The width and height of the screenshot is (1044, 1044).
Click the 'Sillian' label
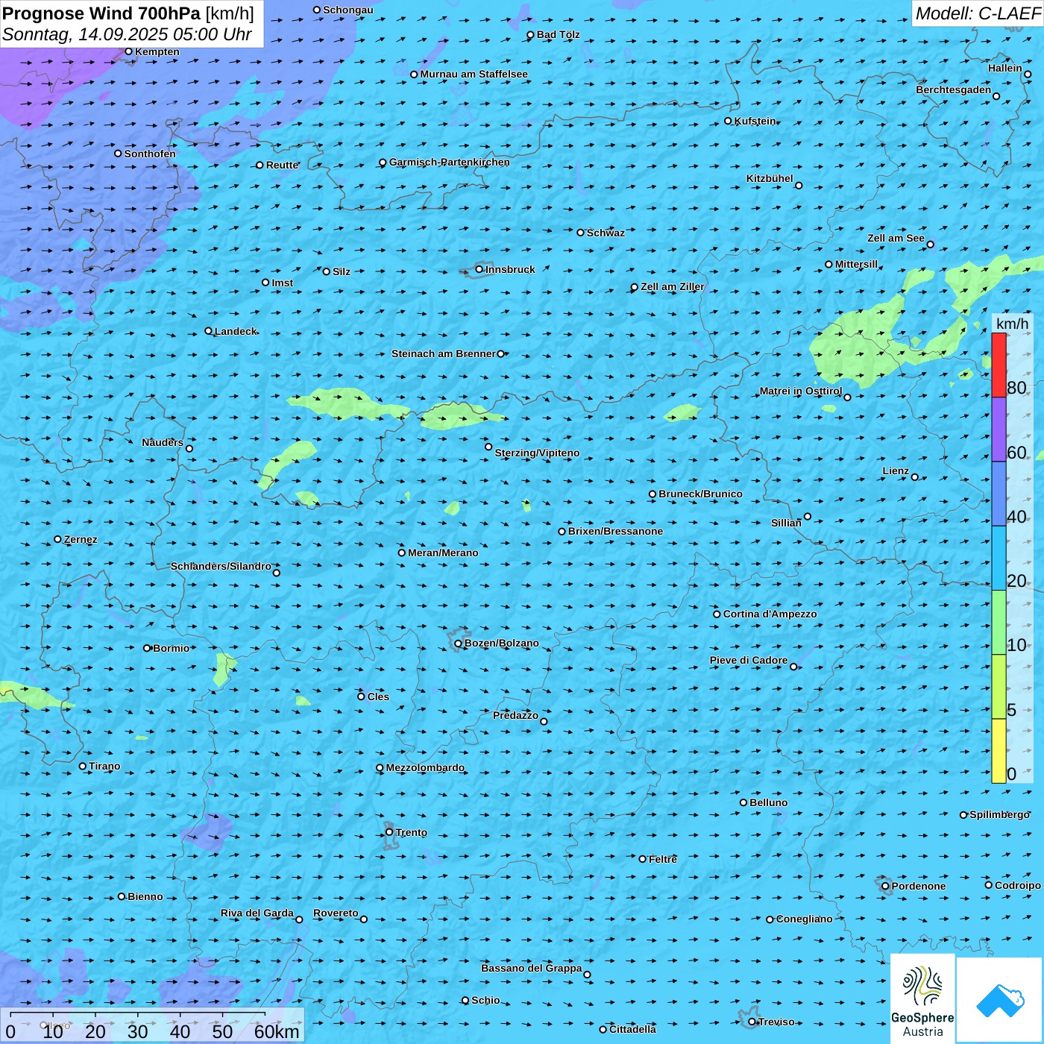786,523
